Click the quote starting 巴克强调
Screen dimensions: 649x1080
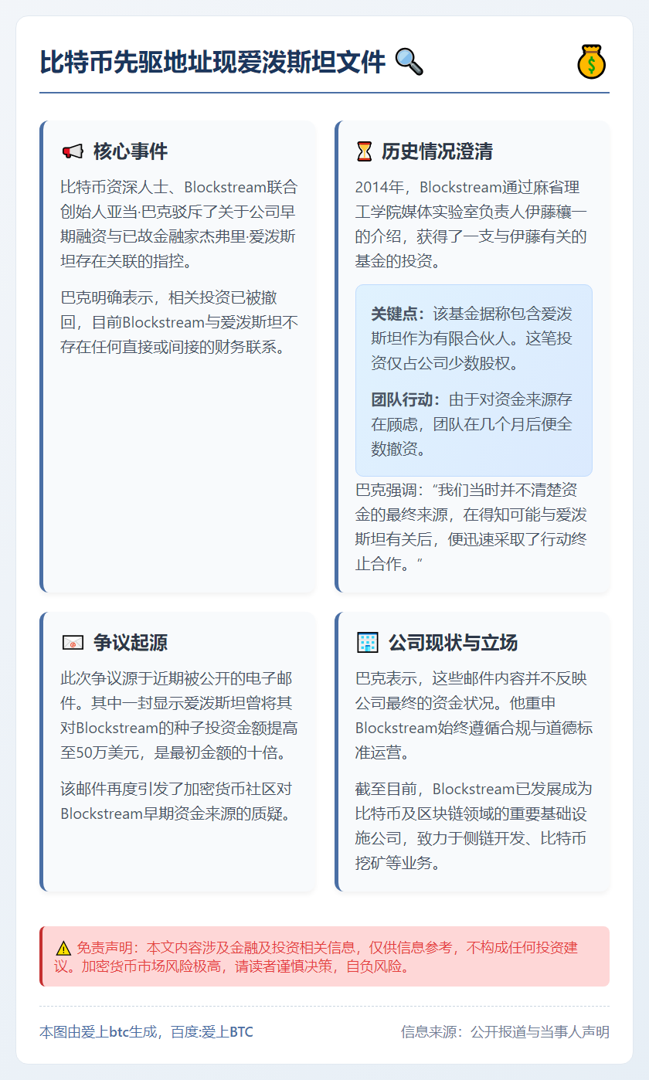coord(474,527)
